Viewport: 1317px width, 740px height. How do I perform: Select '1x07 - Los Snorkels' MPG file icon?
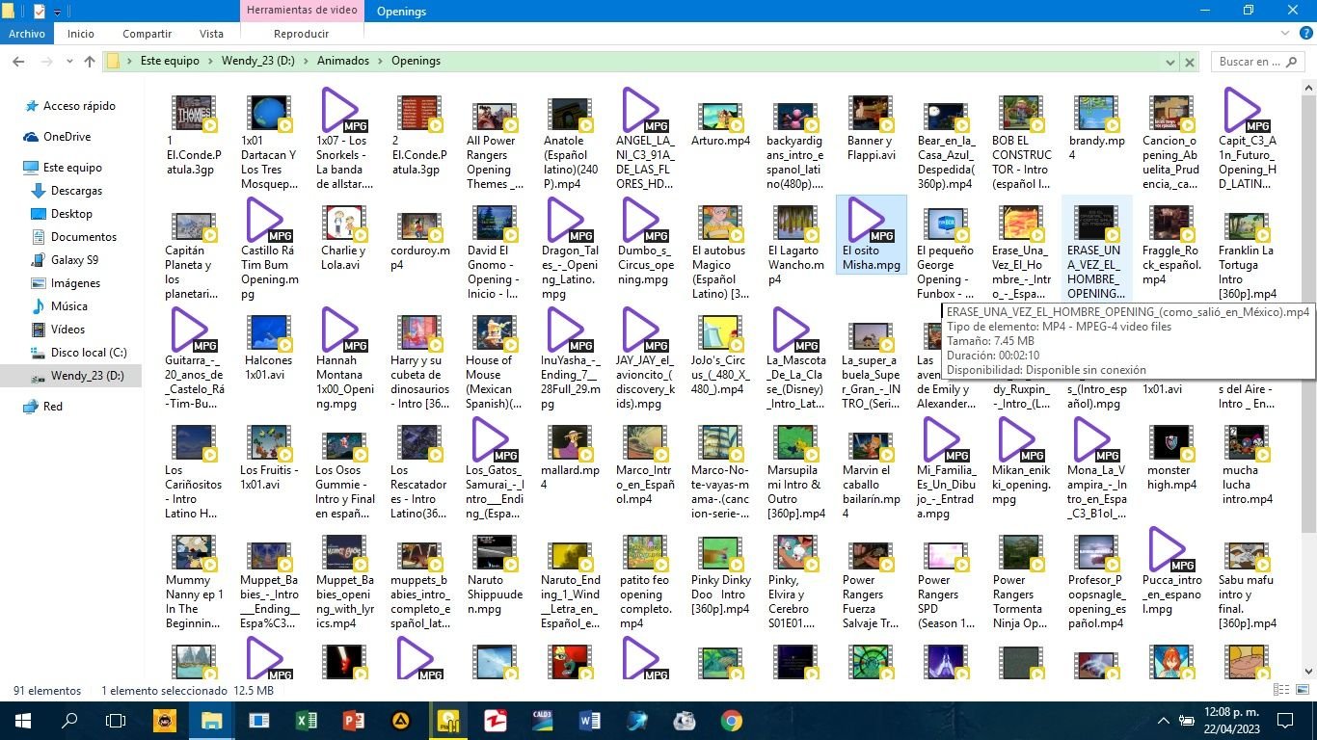(343, 111)
